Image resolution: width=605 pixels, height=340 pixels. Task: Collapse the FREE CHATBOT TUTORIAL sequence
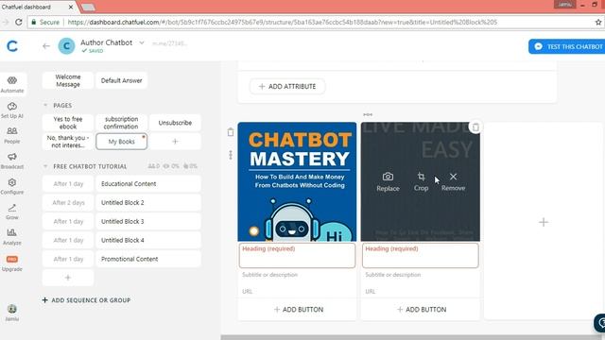coord(45,166)
